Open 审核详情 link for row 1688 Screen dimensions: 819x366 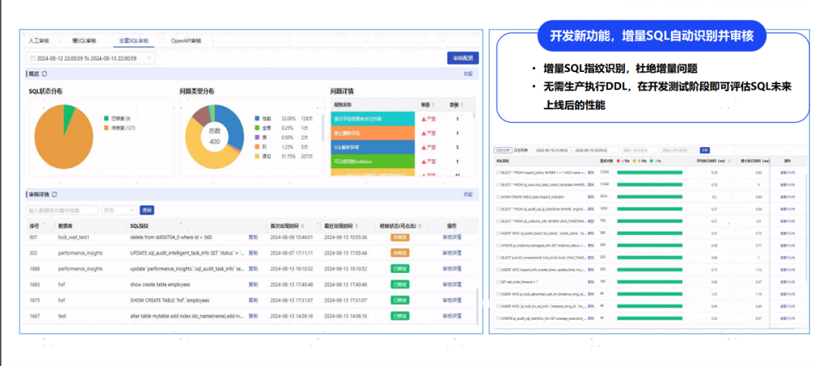click(452, 268)
